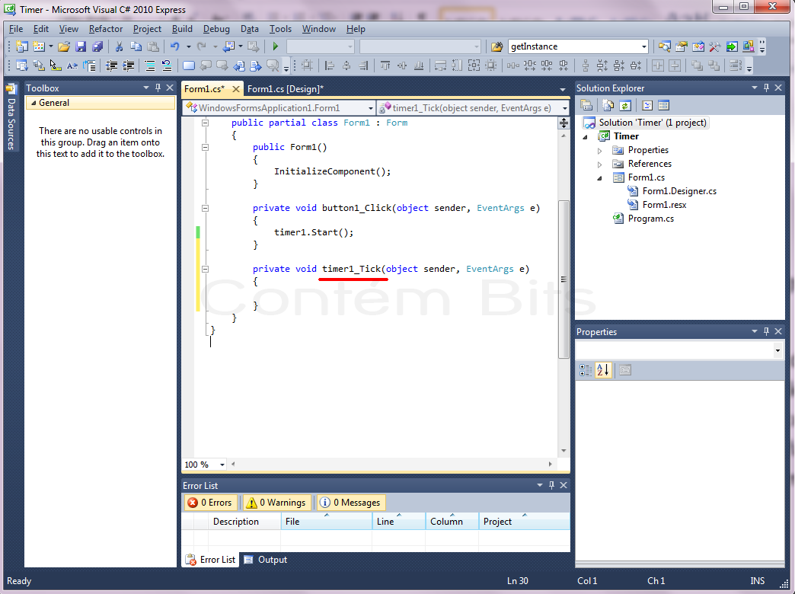Collapse the Form1.cs node
This screenshot has height=594, width=795.
click(600, 178)
